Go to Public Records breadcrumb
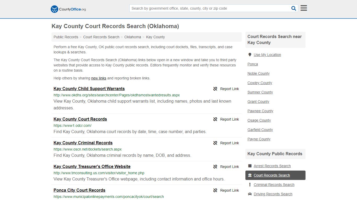Viewport: 357px width, 200px height. pyautogui.click(x=66, y=37)
